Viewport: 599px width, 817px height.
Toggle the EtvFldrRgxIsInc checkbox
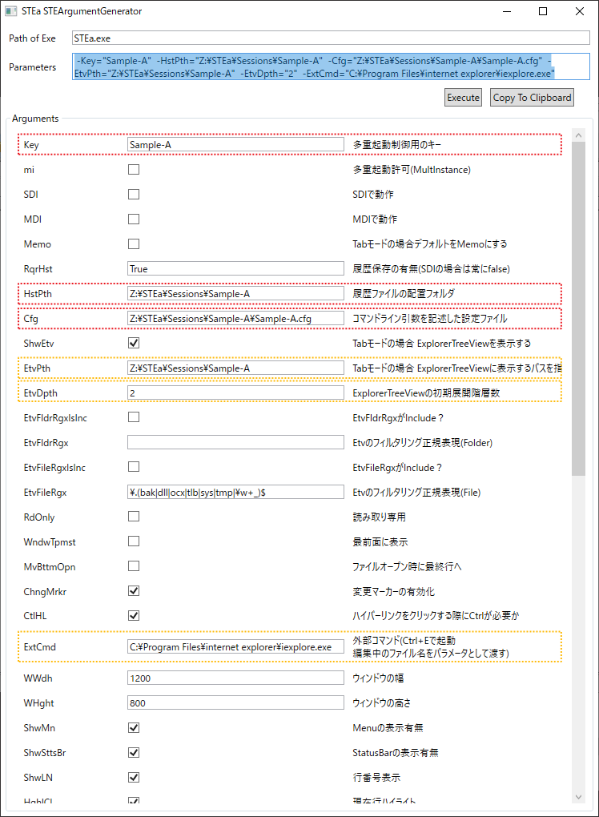[134, 417]
